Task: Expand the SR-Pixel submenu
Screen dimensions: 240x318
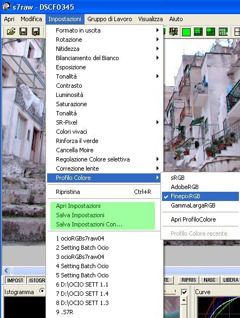Action: coord(105,122)
